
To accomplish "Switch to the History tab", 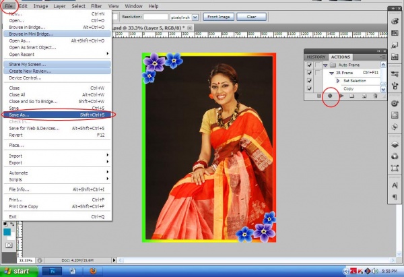I will [x=316, y=57].
